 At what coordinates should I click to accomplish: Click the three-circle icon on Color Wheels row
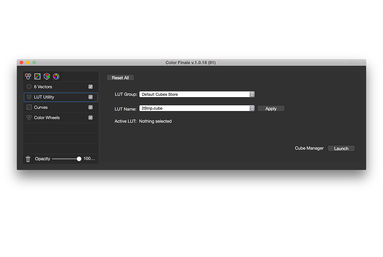[29, 118]
